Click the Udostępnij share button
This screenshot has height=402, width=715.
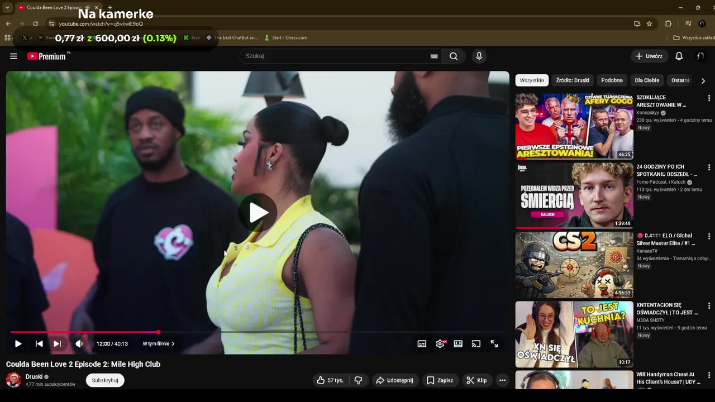click(x=394, y=380)
